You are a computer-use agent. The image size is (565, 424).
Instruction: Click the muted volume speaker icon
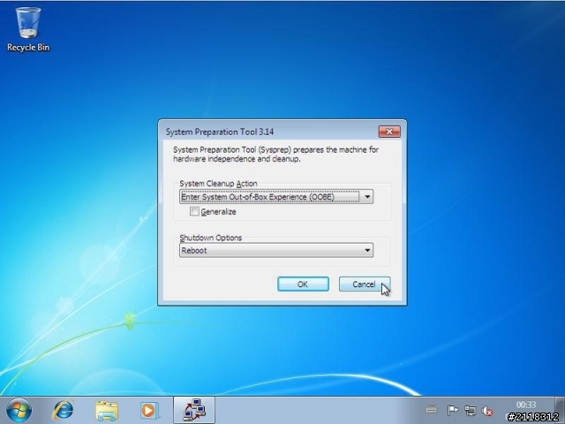click(487, 410)
